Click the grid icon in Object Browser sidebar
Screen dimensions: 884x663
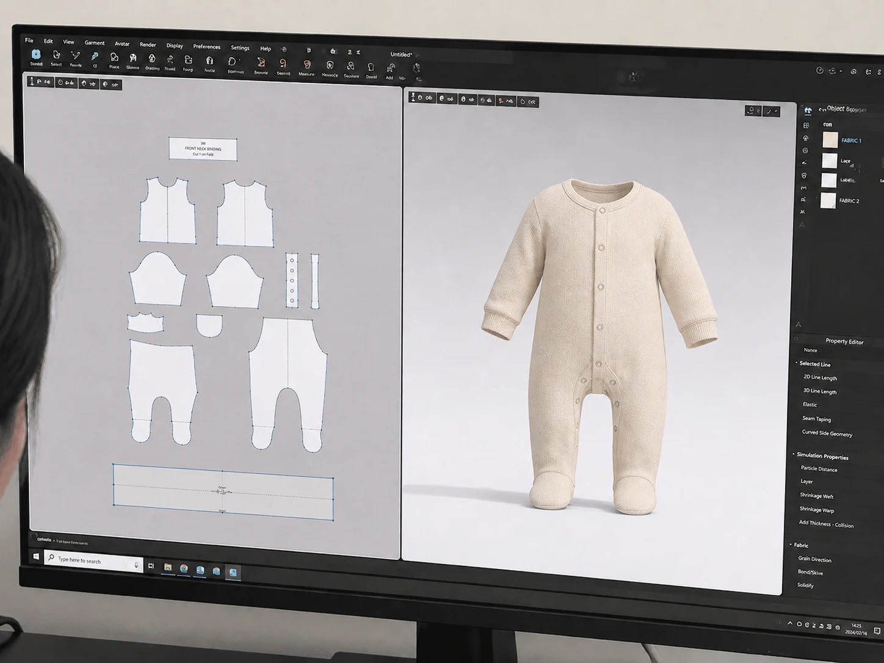806,125
